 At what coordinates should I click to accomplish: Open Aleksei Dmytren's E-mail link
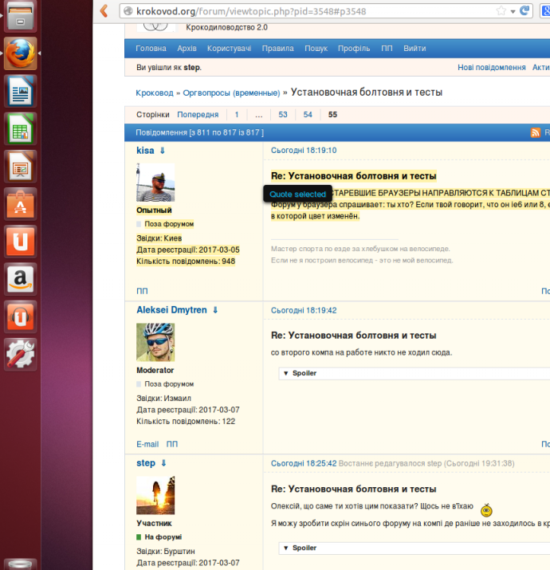click(147, 444)
